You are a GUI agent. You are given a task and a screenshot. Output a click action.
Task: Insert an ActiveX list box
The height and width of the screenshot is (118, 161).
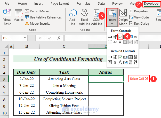tap(125, 57)
